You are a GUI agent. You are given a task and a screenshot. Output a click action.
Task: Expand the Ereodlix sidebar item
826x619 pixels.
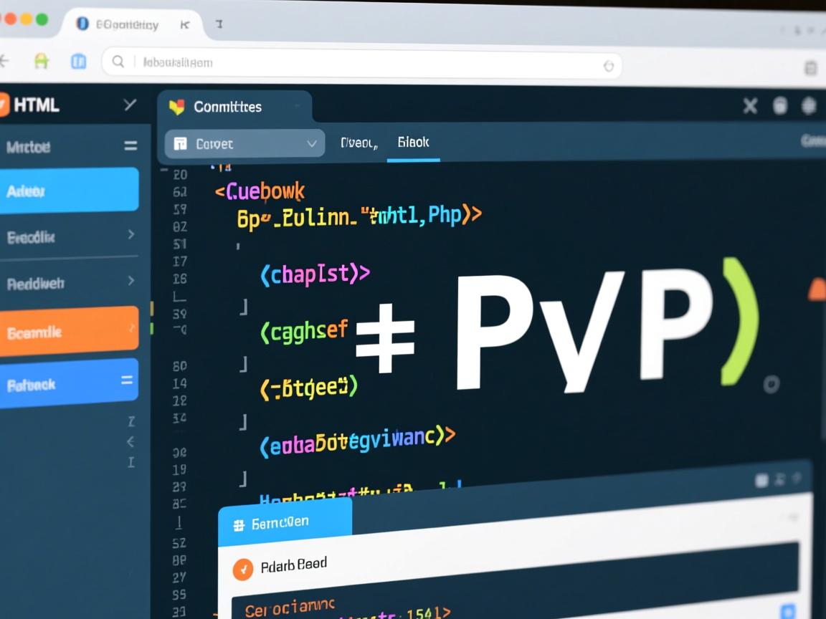point(130,234)
